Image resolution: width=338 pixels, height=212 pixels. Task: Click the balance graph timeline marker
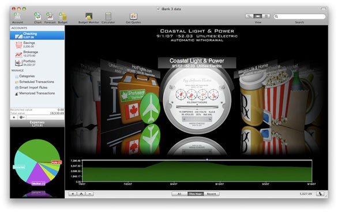pyautogui.click(x=207, y=160)
